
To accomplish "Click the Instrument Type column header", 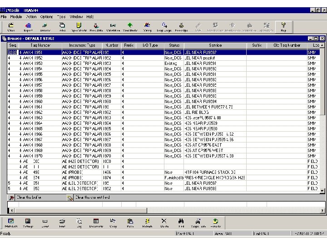I will pyautogui.click(x=82, y=45).
